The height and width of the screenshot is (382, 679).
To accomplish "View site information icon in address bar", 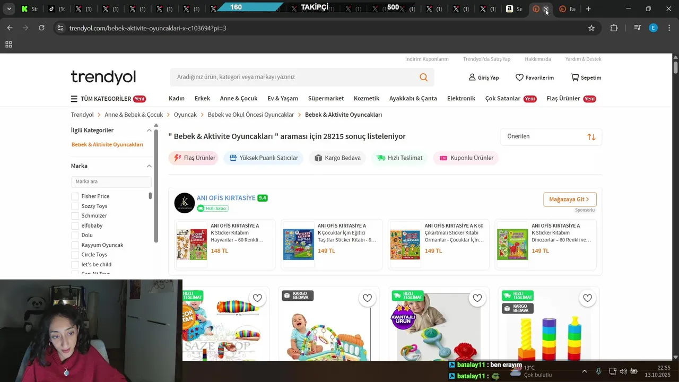I will (60, 28).
